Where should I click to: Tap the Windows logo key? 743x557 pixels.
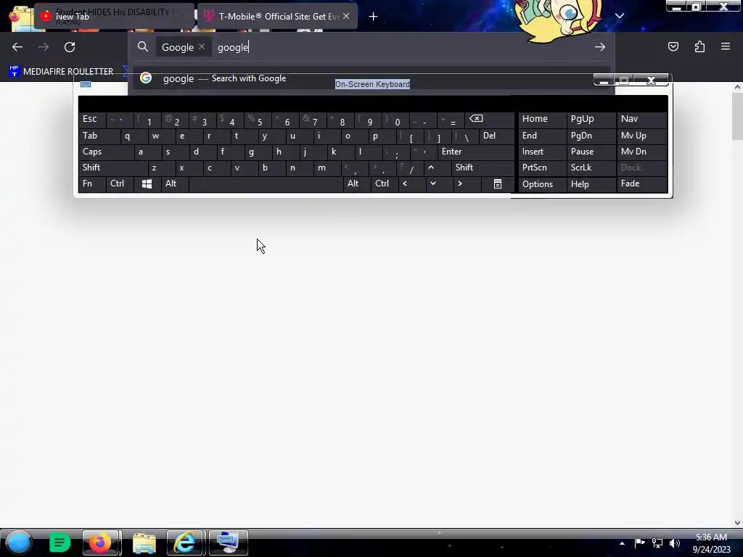pyautogui.click(x=147, y=183)
